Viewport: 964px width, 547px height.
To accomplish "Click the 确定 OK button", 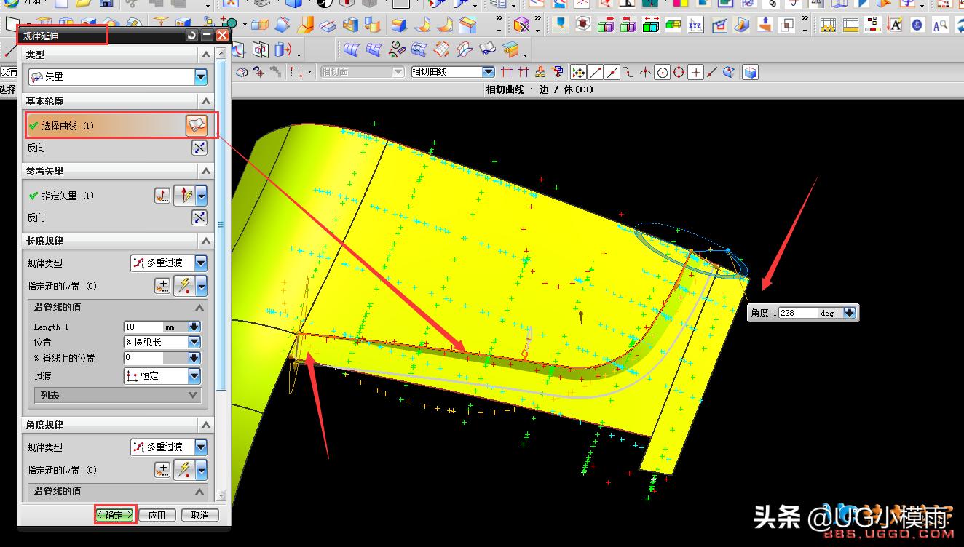I will pyautogui.click(x=115, y=515).
